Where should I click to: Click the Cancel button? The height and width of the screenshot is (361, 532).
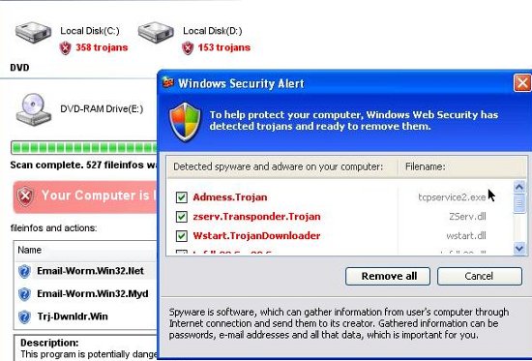click(x=480, y=276)
